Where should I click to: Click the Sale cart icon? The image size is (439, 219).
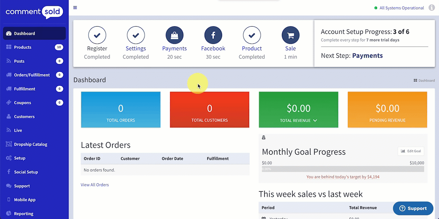(x=290, y=35)
